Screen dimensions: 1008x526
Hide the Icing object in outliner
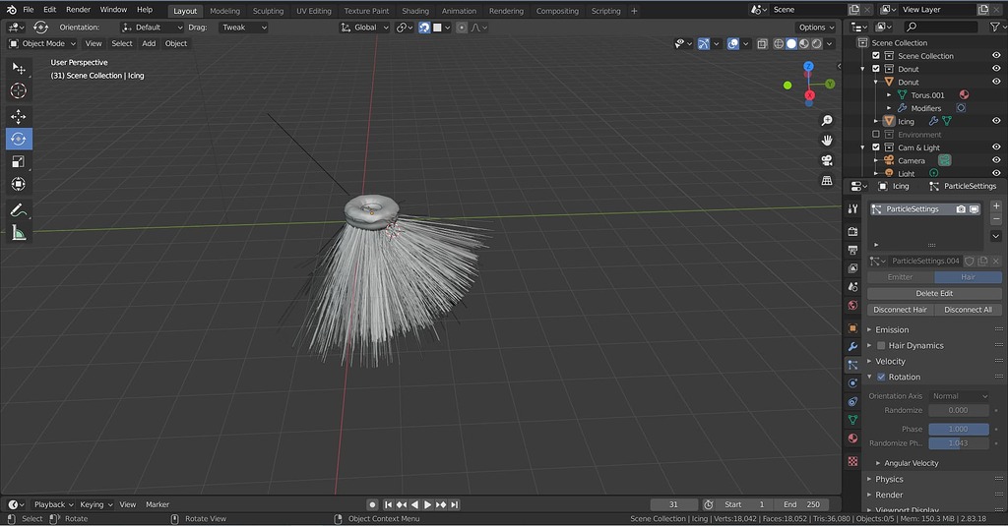[x=996, y=121]
